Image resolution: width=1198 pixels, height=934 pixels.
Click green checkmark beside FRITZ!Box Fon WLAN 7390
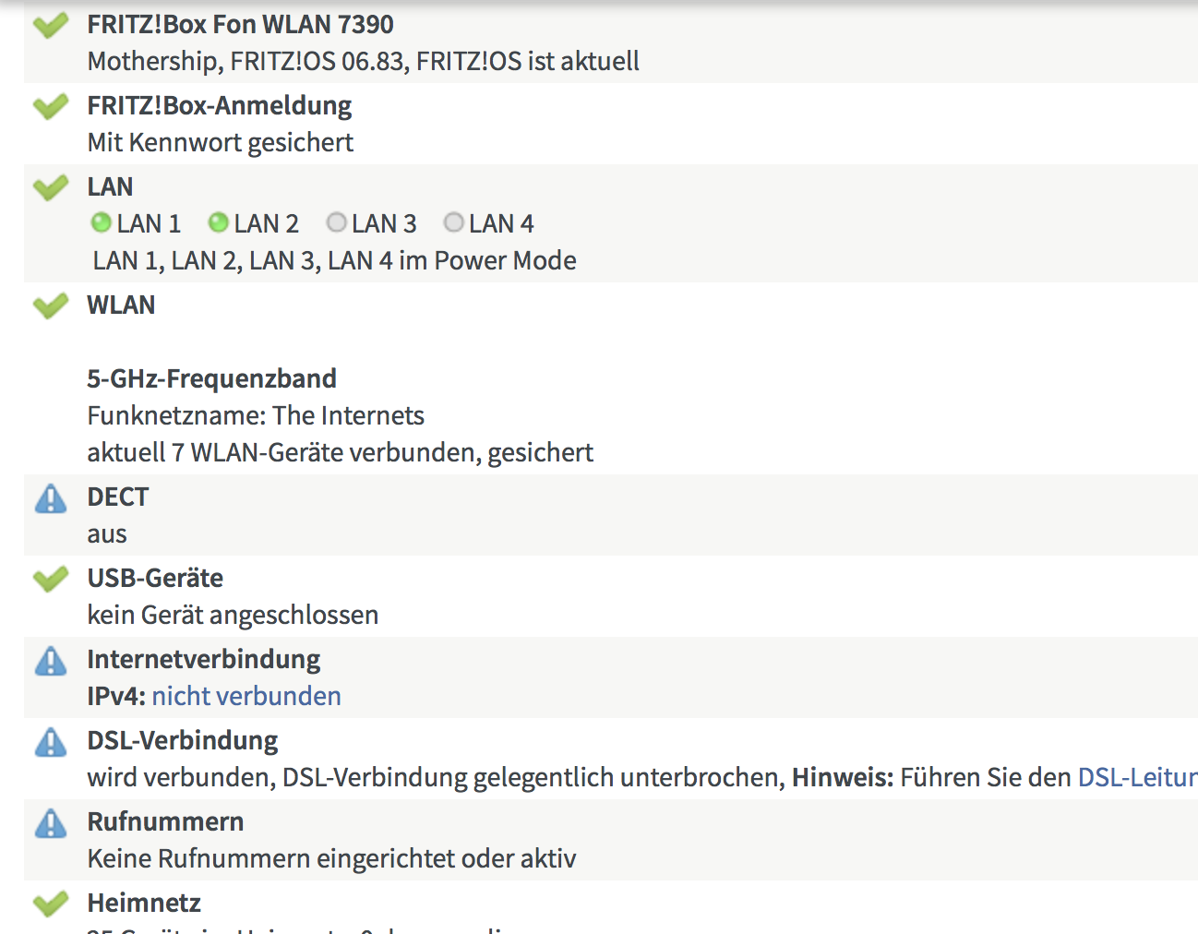point(51,25)
